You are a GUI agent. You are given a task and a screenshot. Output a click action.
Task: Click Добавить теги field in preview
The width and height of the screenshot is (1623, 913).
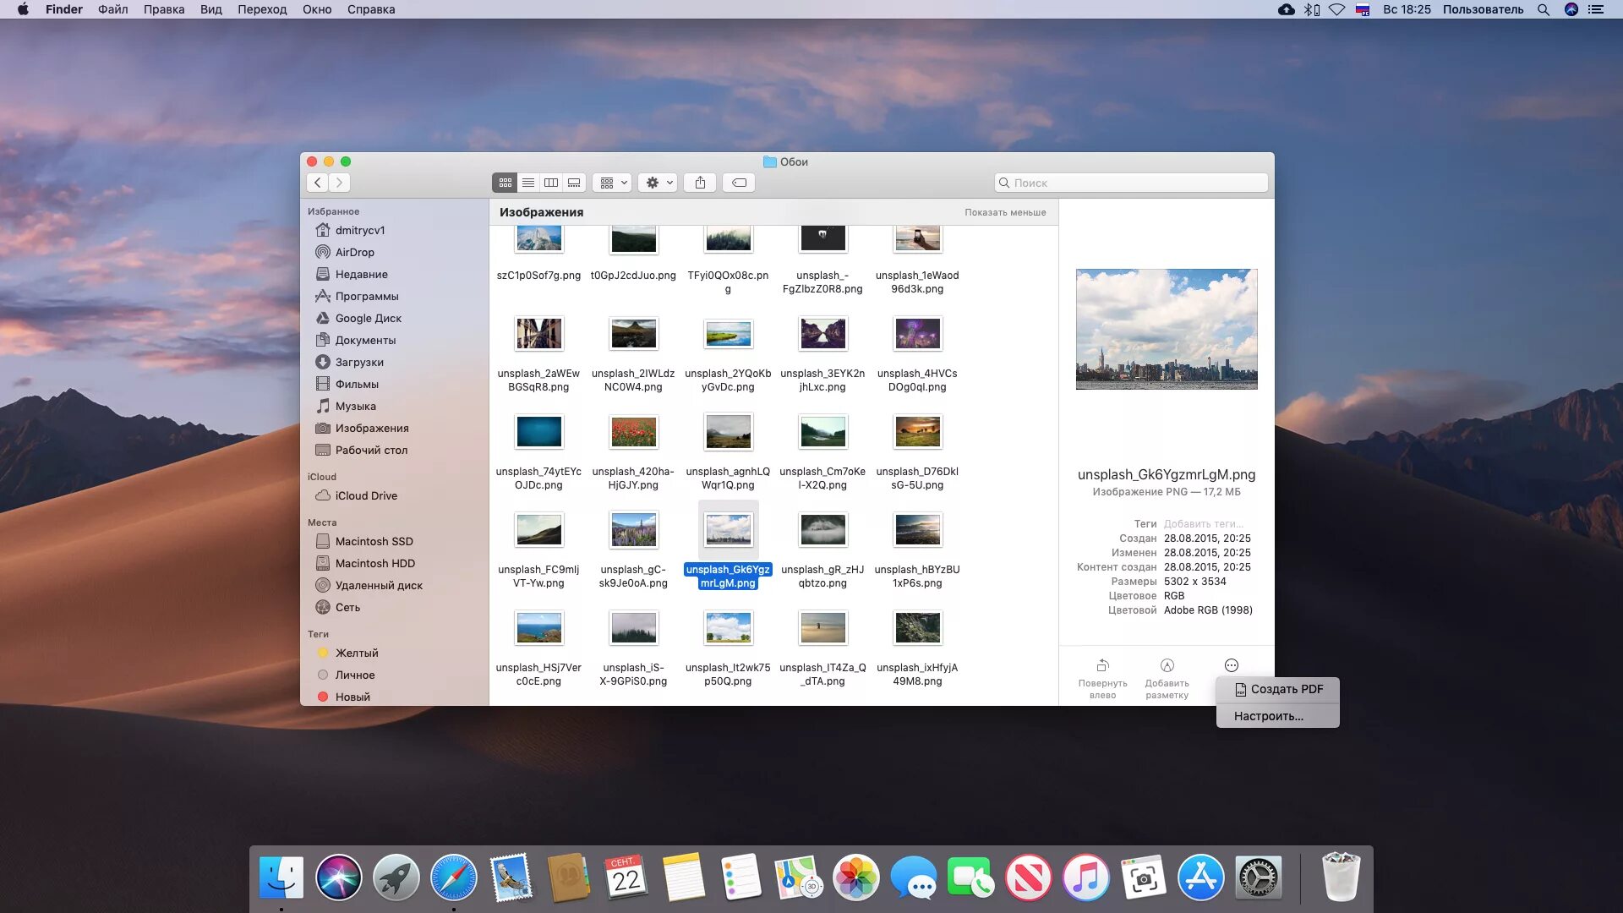click(1203, 524)
